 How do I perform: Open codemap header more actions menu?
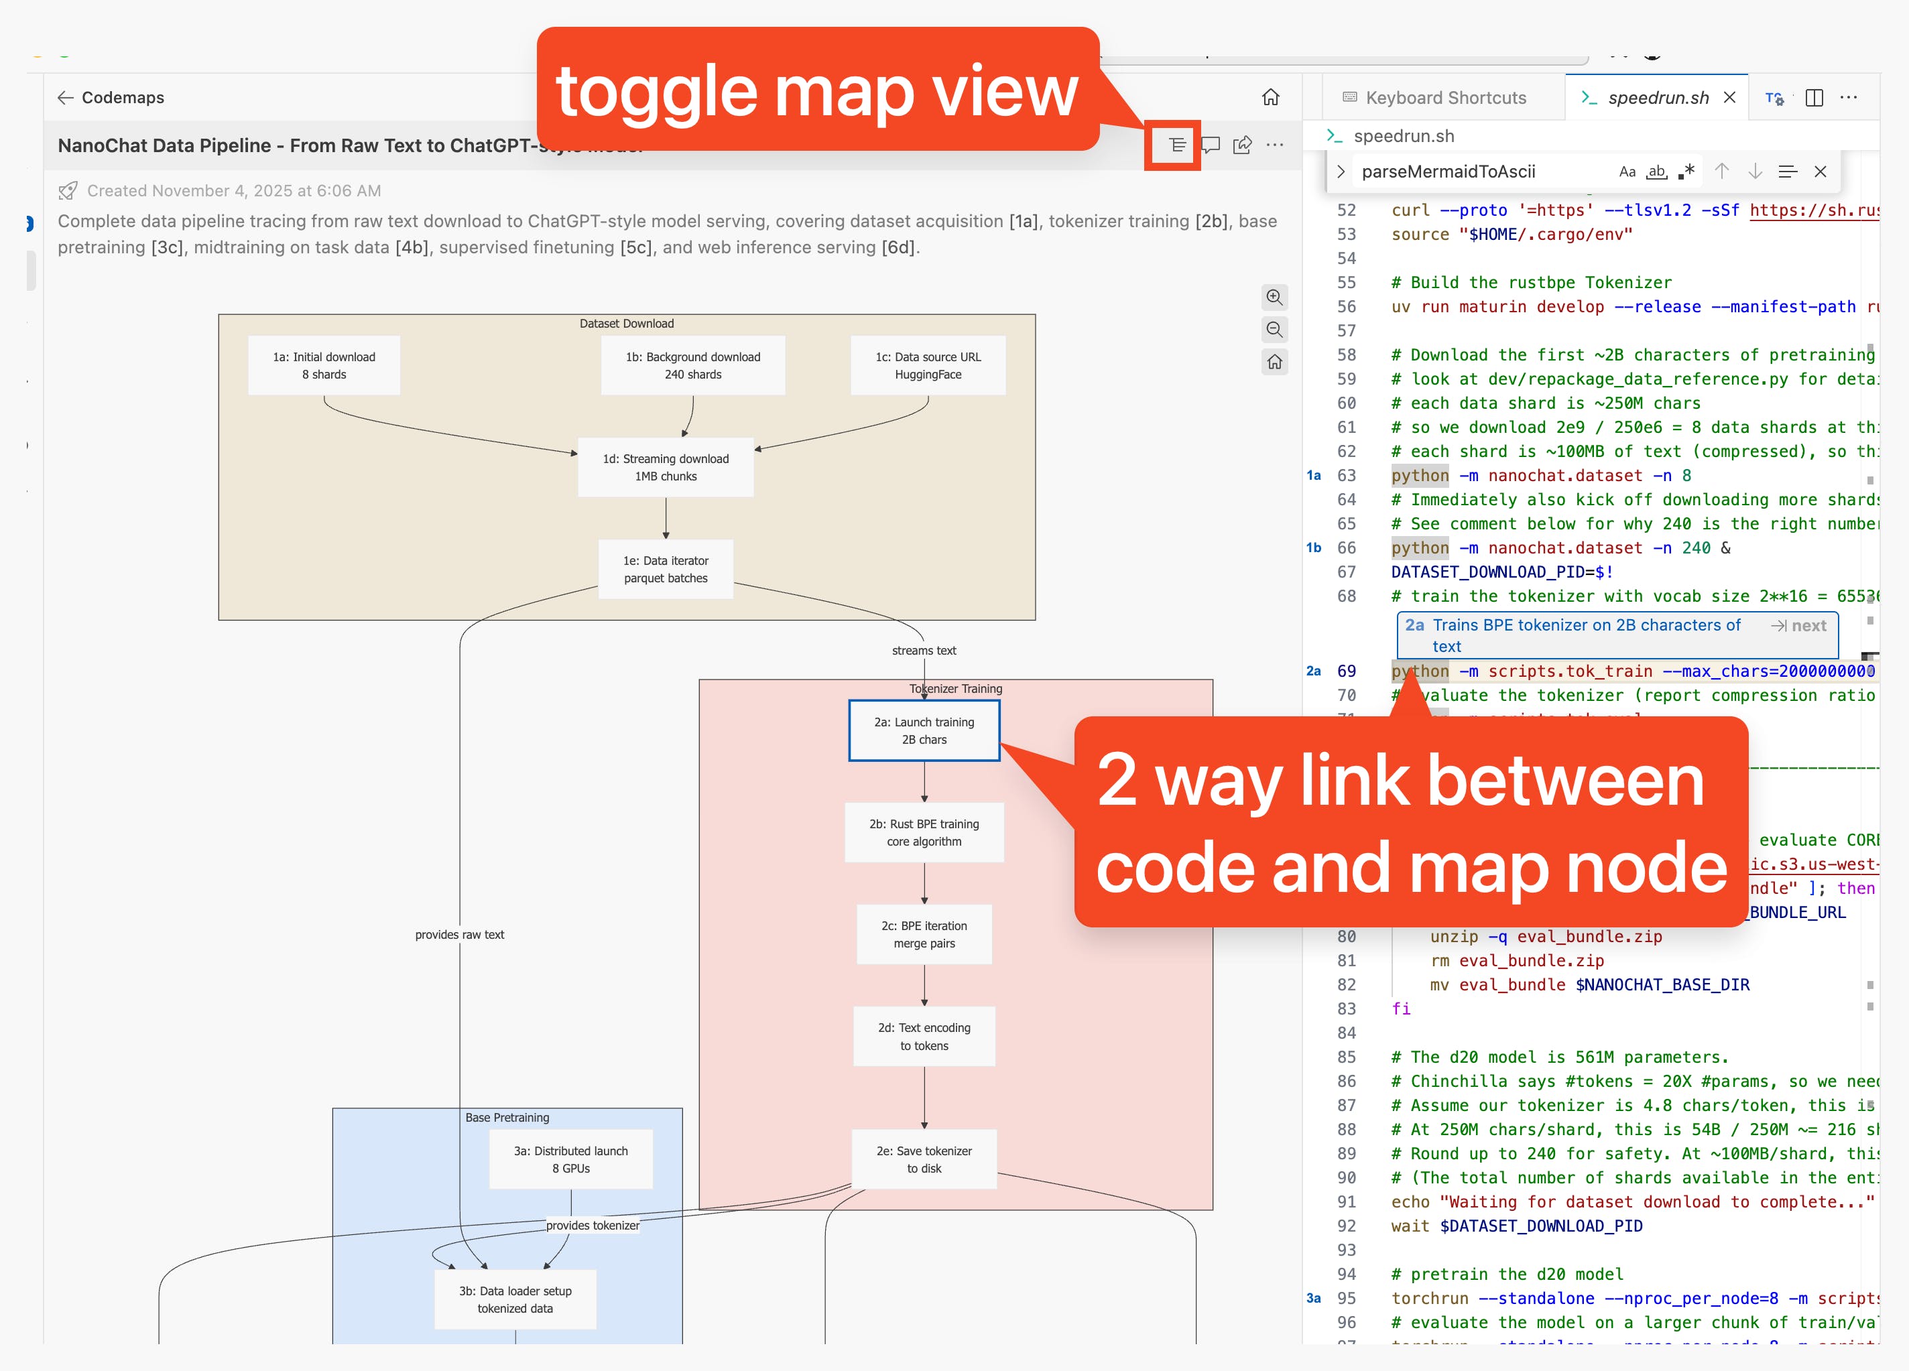coord(1275,145)
